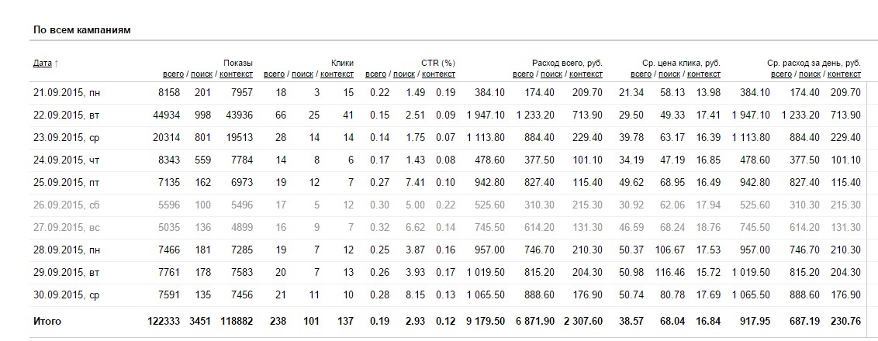
Task: Sort by всего under Ср. расход за день
Action: pos(782,74)
